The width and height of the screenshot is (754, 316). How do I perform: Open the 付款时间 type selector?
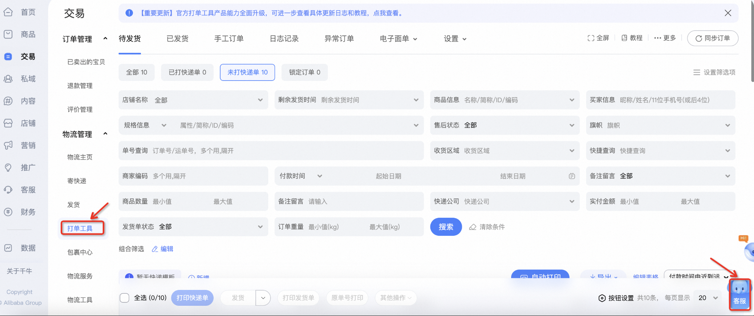[301, 176]
